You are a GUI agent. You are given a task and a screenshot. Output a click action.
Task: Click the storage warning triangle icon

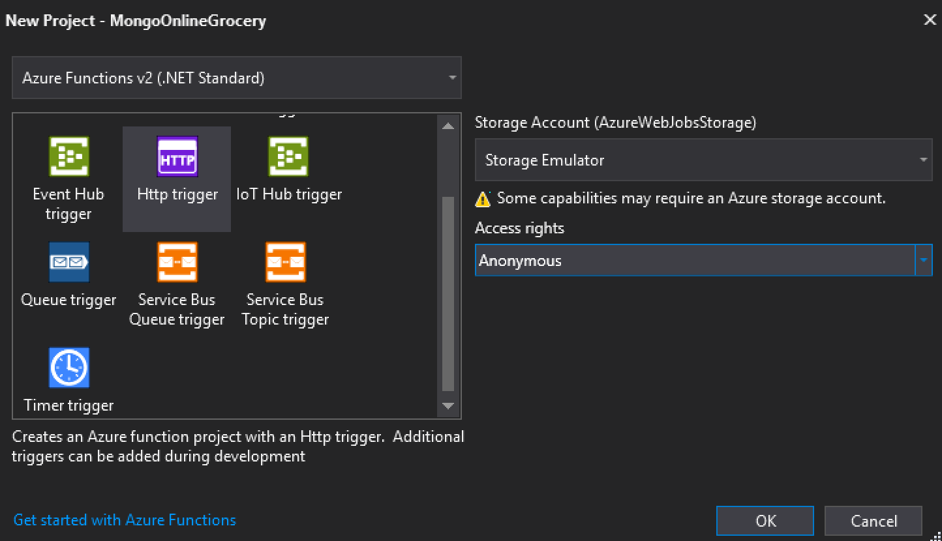click(x=483, y=199)
